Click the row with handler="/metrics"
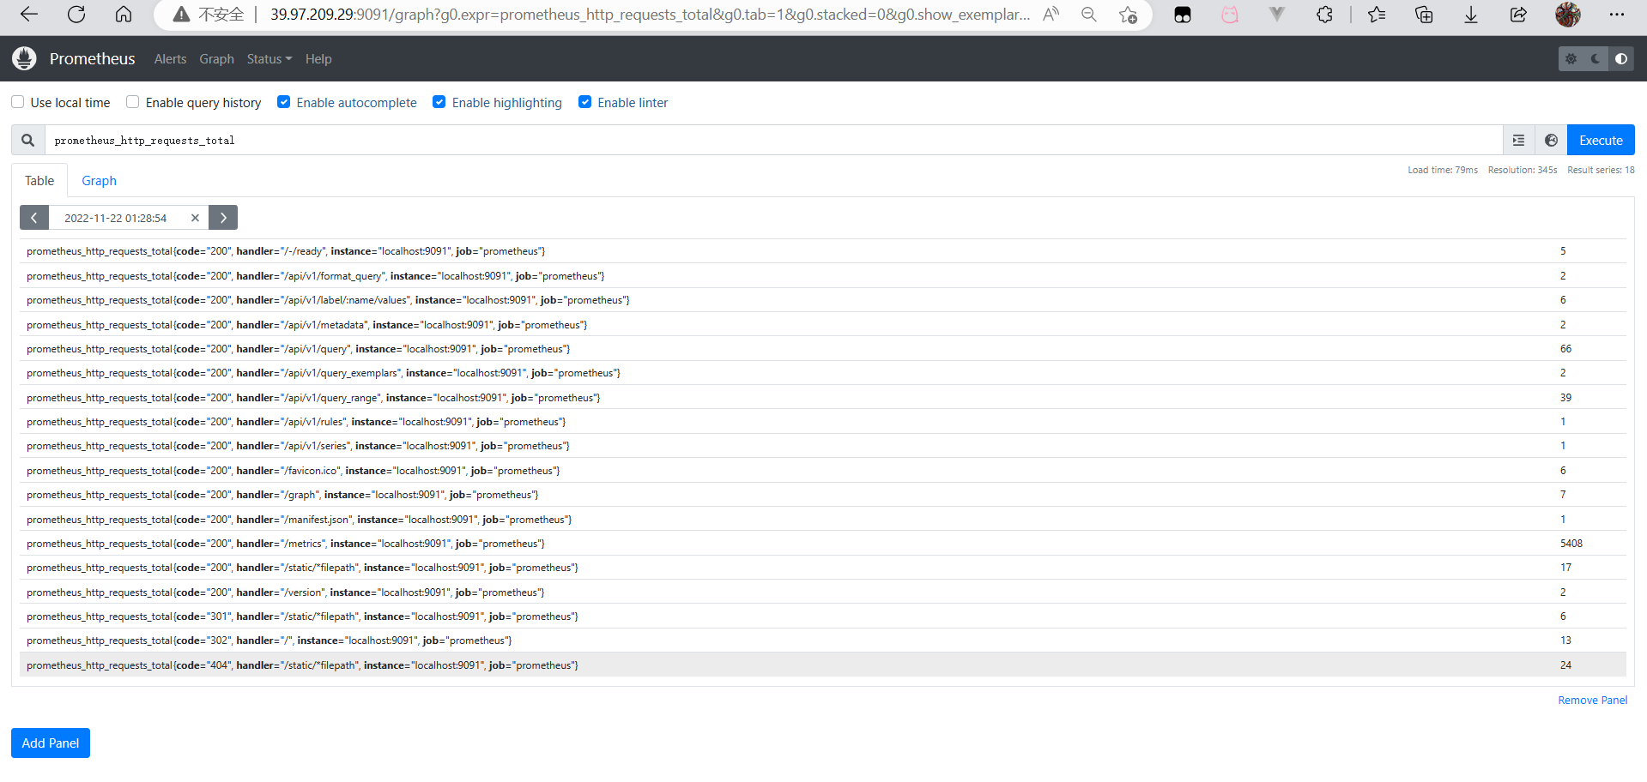This screenshot has width=1647, height=782. [x=823, y=544]
